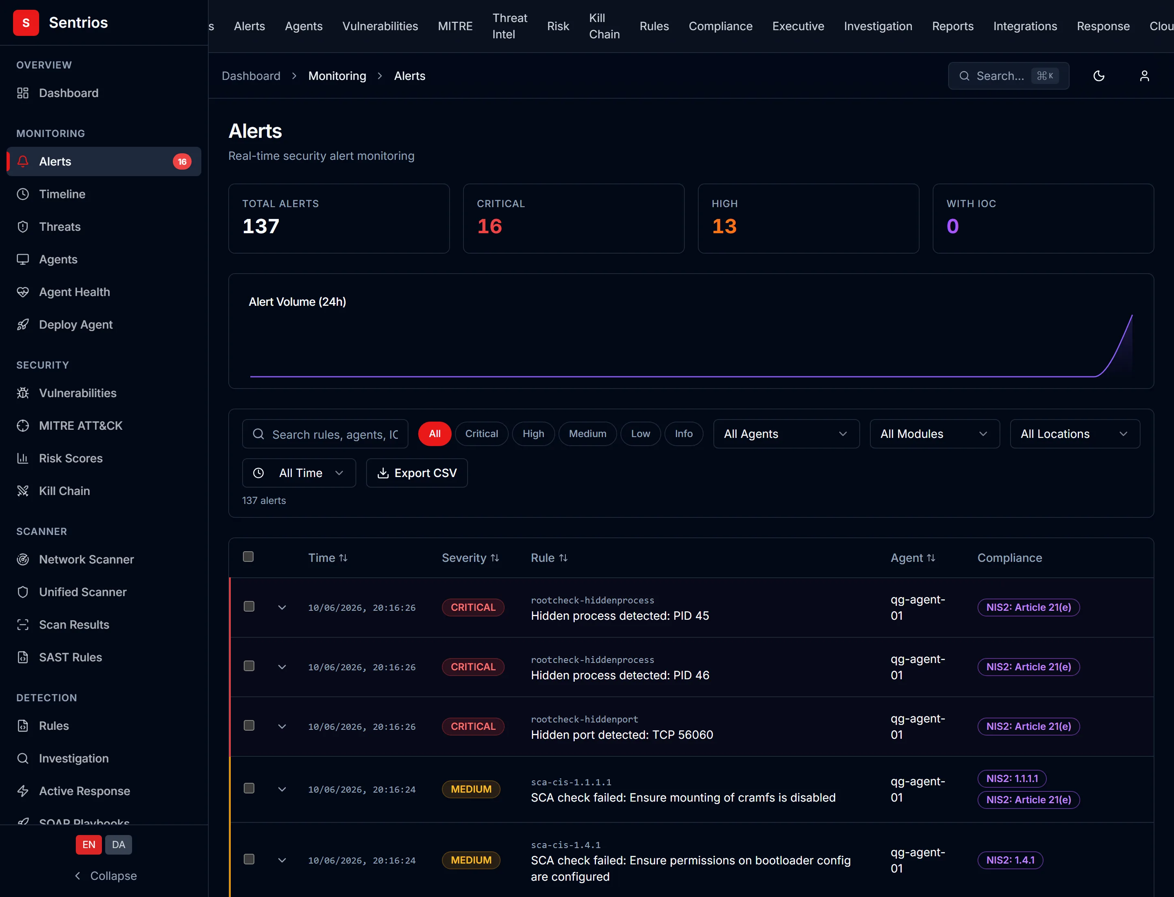The image size is (1174, 897).
Task: Open Kill Chain swords icon
Action: click(x=22, y=490)
